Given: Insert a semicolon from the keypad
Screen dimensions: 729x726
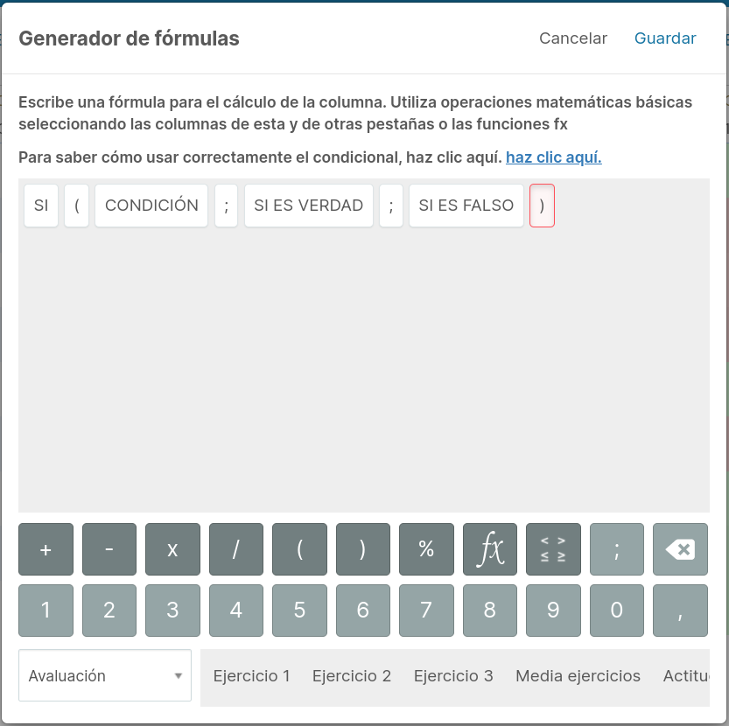Looking at the screenshot, I should point(617,549).
